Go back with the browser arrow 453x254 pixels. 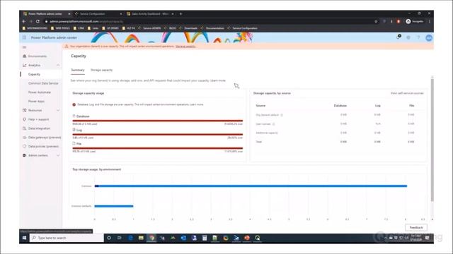24,21
